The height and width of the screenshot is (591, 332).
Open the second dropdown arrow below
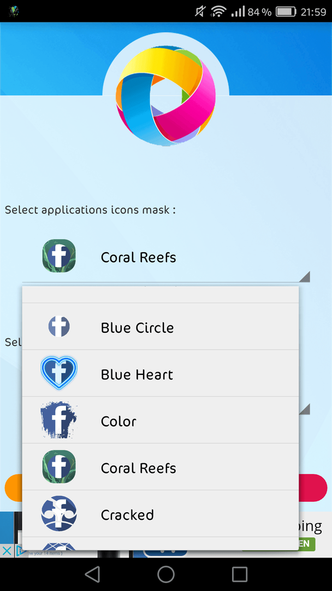[x=305, y=409]
